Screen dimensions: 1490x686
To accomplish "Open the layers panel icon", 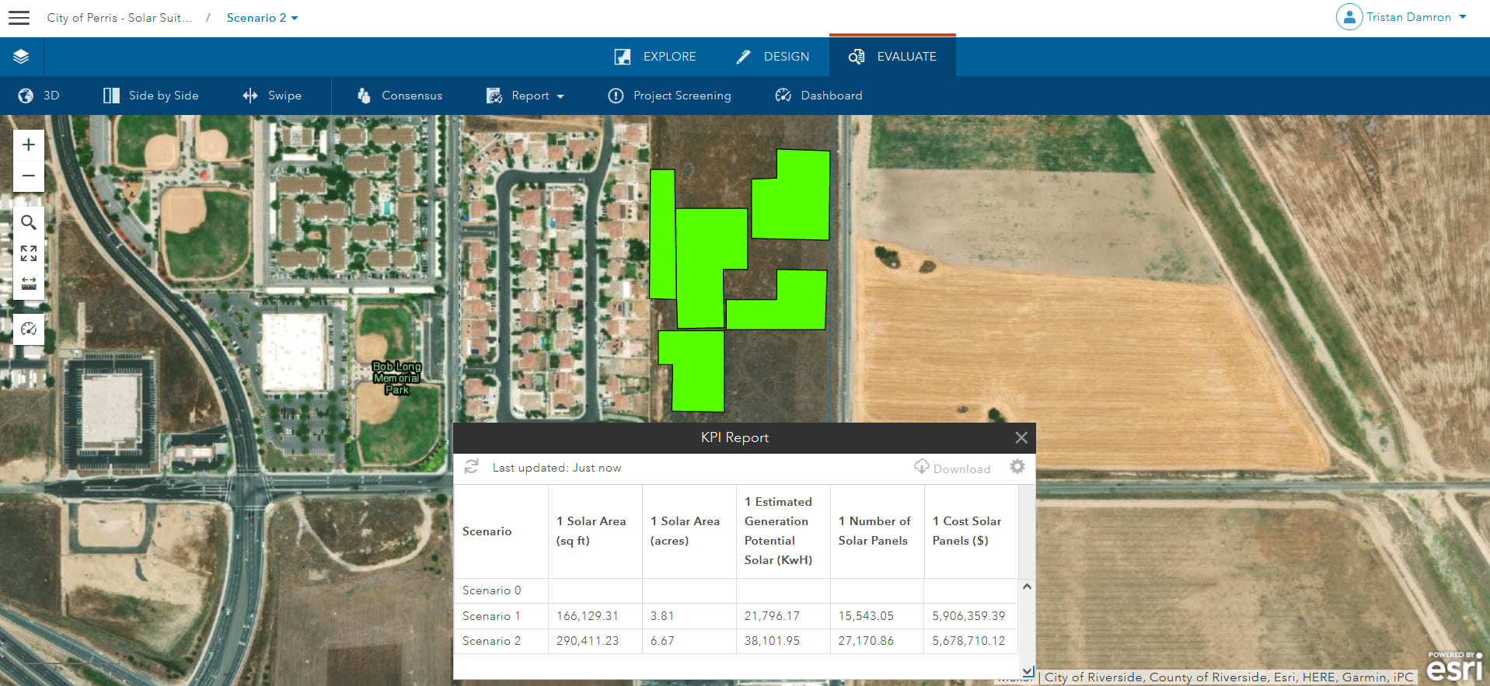I will (21, 56).
